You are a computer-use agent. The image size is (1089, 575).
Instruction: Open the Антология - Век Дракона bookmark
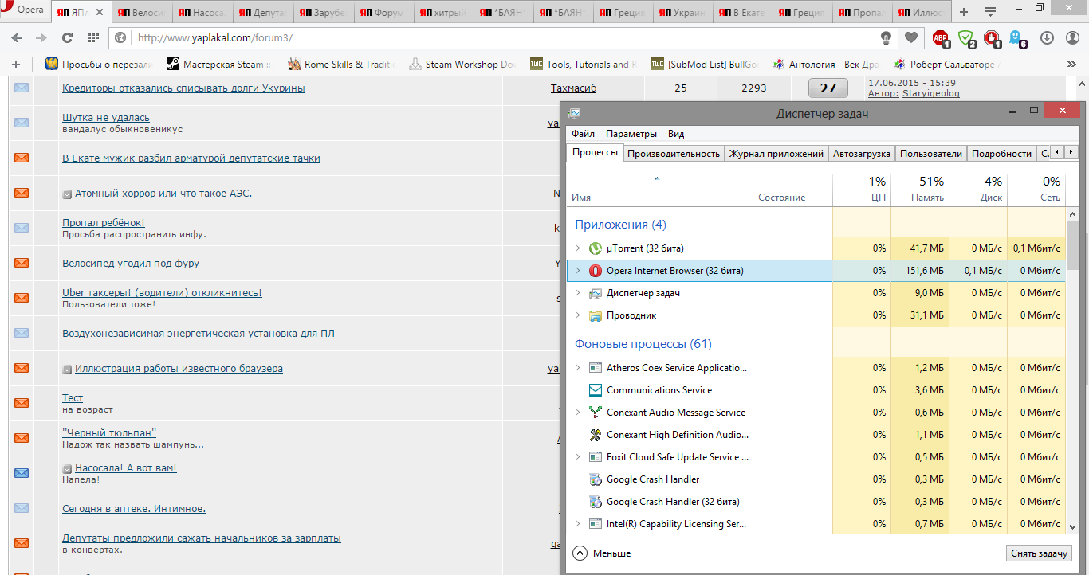[826, 65]
